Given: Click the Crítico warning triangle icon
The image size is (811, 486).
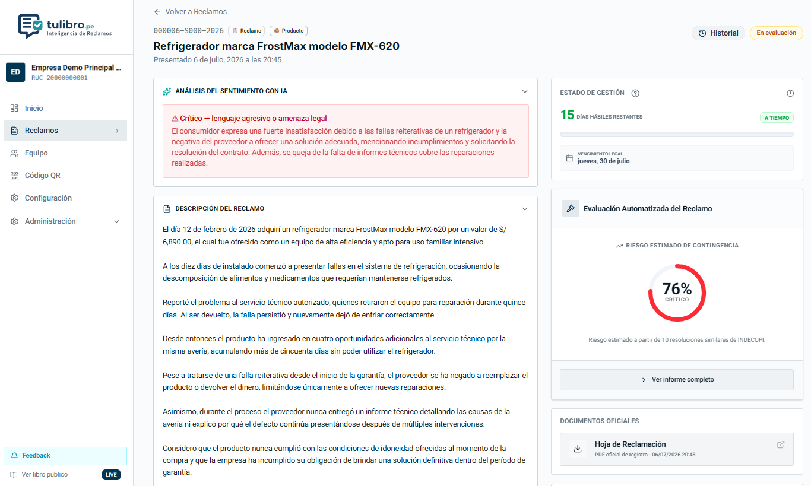Looking at the screenshot, I should coord(175,119).
